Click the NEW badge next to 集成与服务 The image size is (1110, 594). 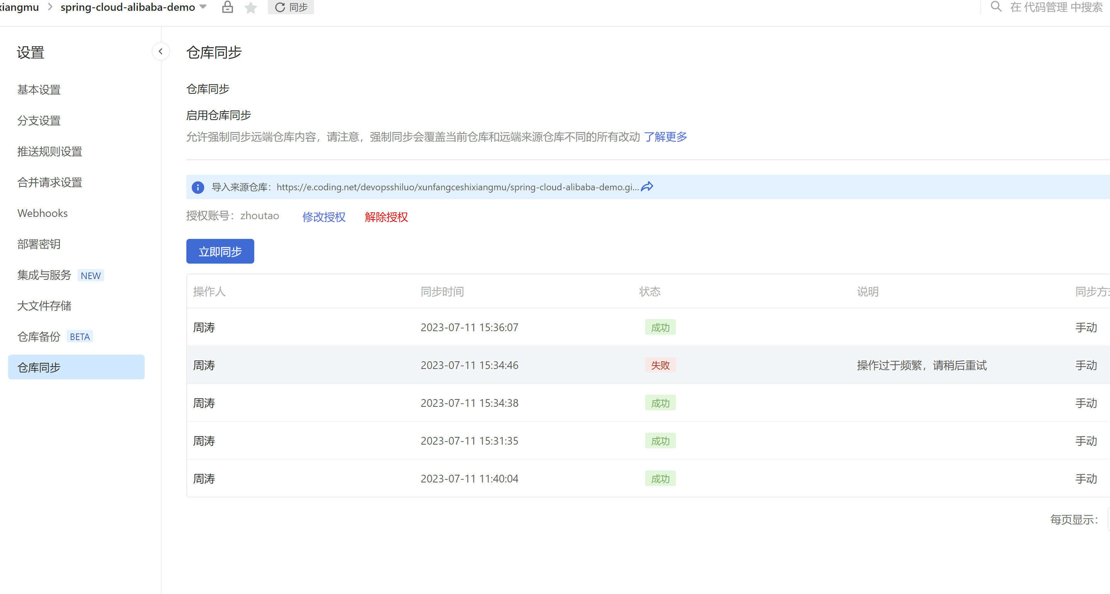pos(91,276)
